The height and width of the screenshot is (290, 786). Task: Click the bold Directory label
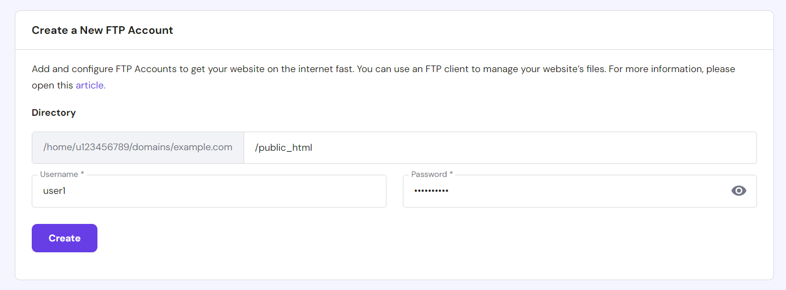coord(54,113)
